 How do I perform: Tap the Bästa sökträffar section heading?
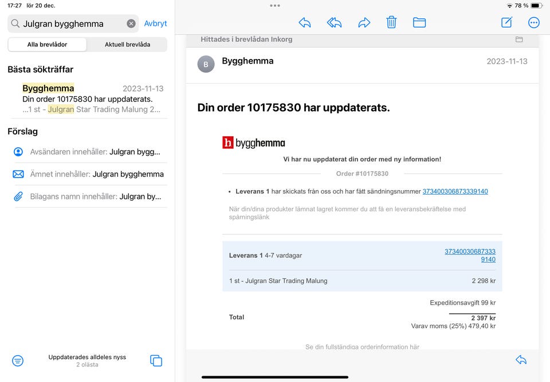click(x=40, y=69)
